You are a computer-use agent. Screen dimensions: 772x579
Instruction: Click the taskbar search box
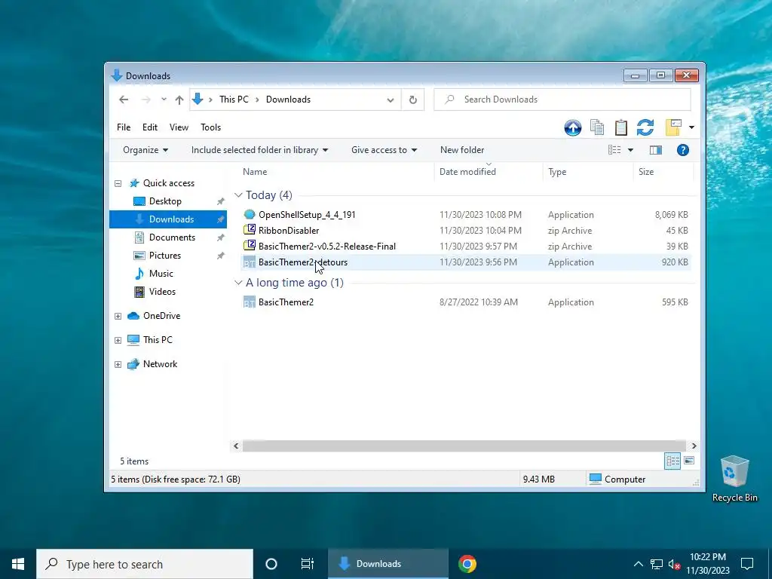145,564
